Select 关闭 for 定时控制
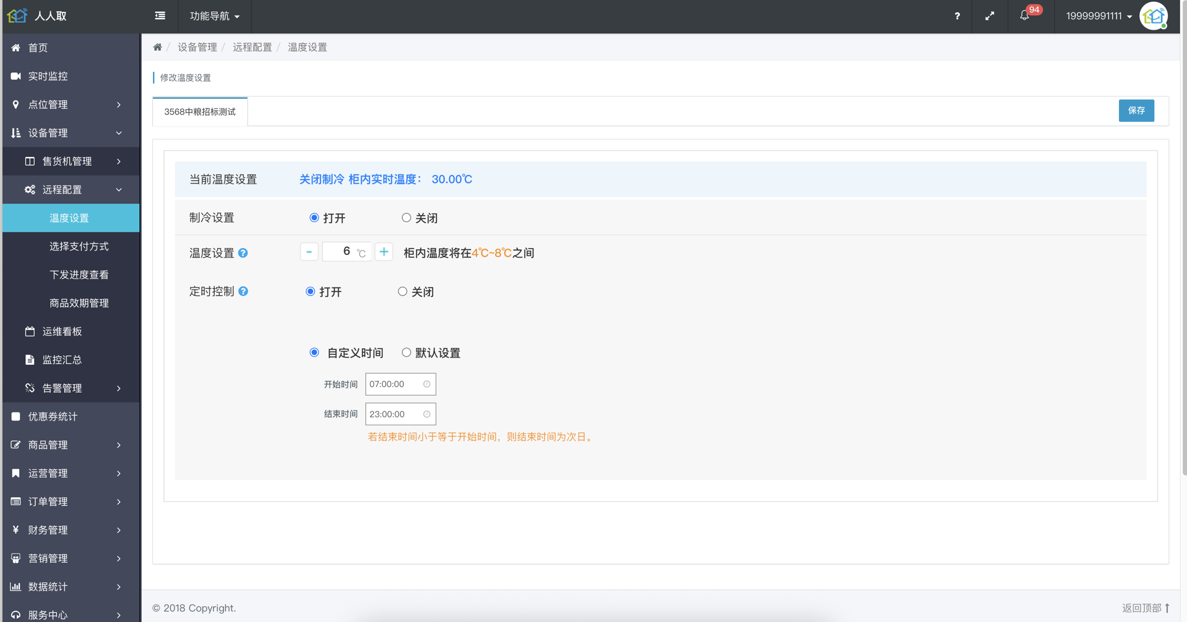Image resolution: width=1187 pixels, height=622 pixels. [403, 291]
